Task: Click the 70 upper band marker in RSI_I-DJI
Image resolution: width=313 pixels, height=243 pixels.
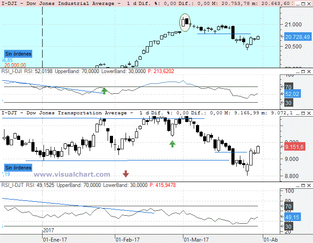Action: click(288, 87)
